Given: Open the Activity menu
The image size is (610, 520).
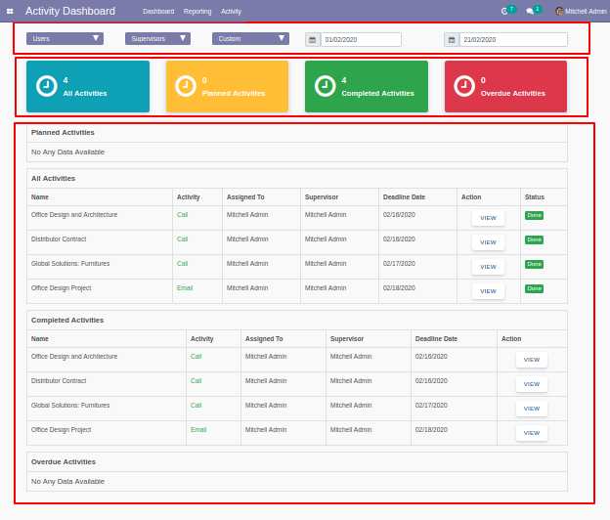Looking at the screenshot, I should (231, 12).
